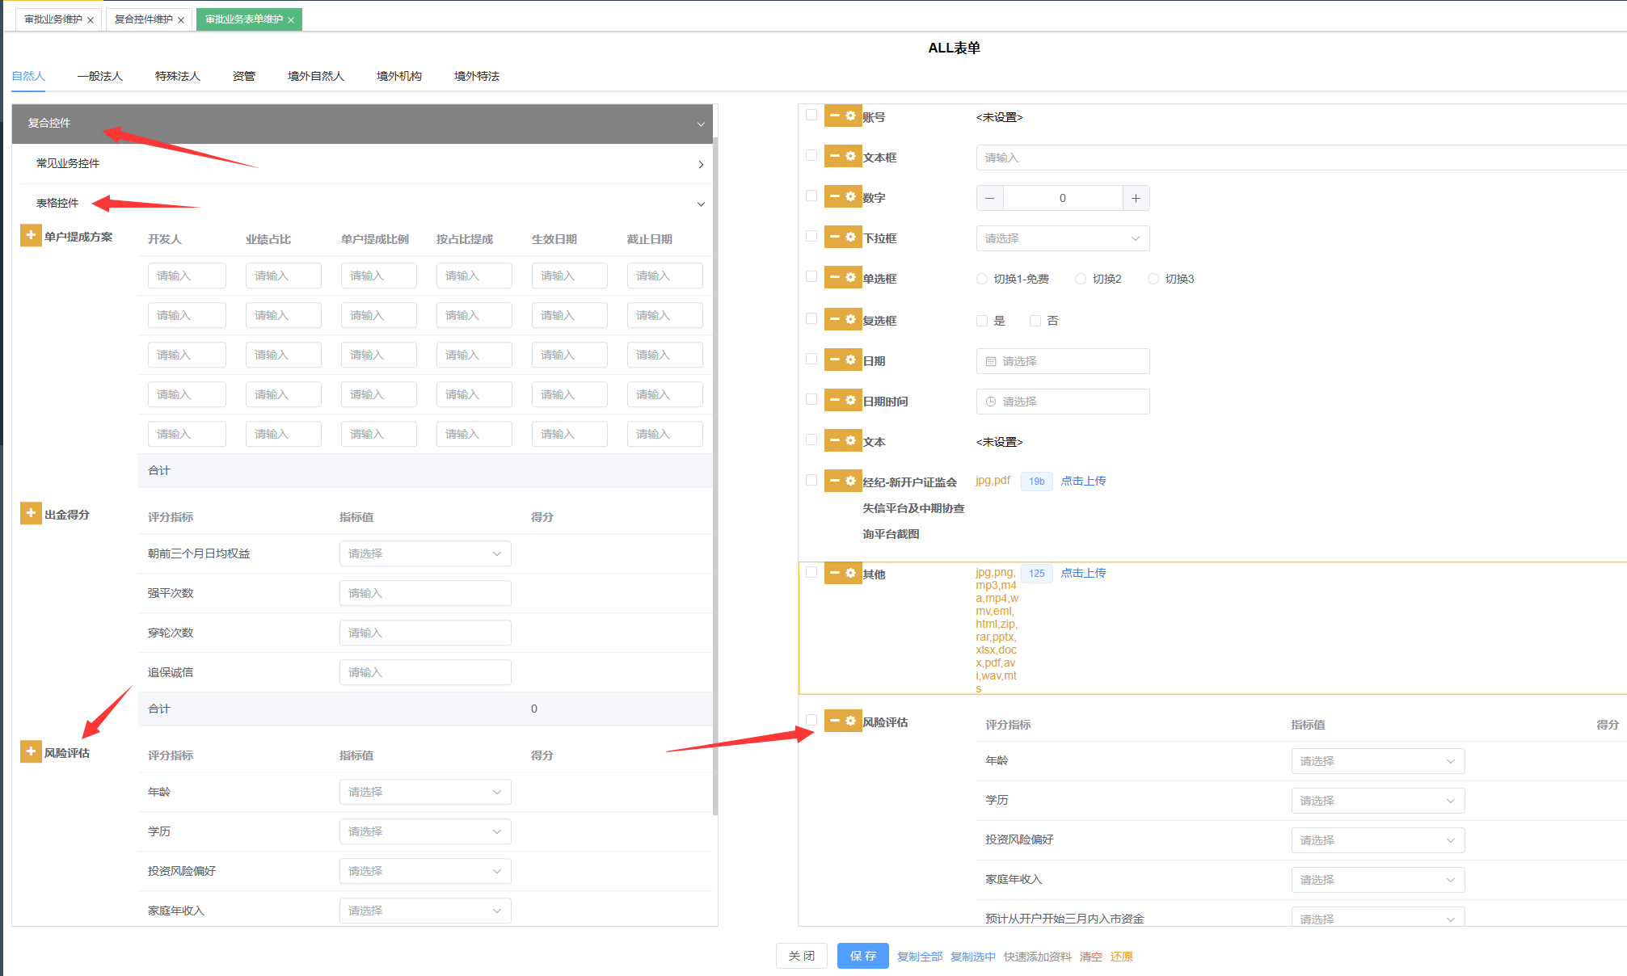
Task: Remove the 其他 row using minus icon
Action: click(x=834, y=574)
